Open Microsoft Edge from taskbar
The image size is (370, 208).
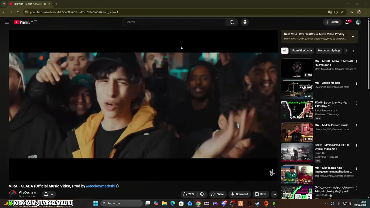(x=173, y=203)
